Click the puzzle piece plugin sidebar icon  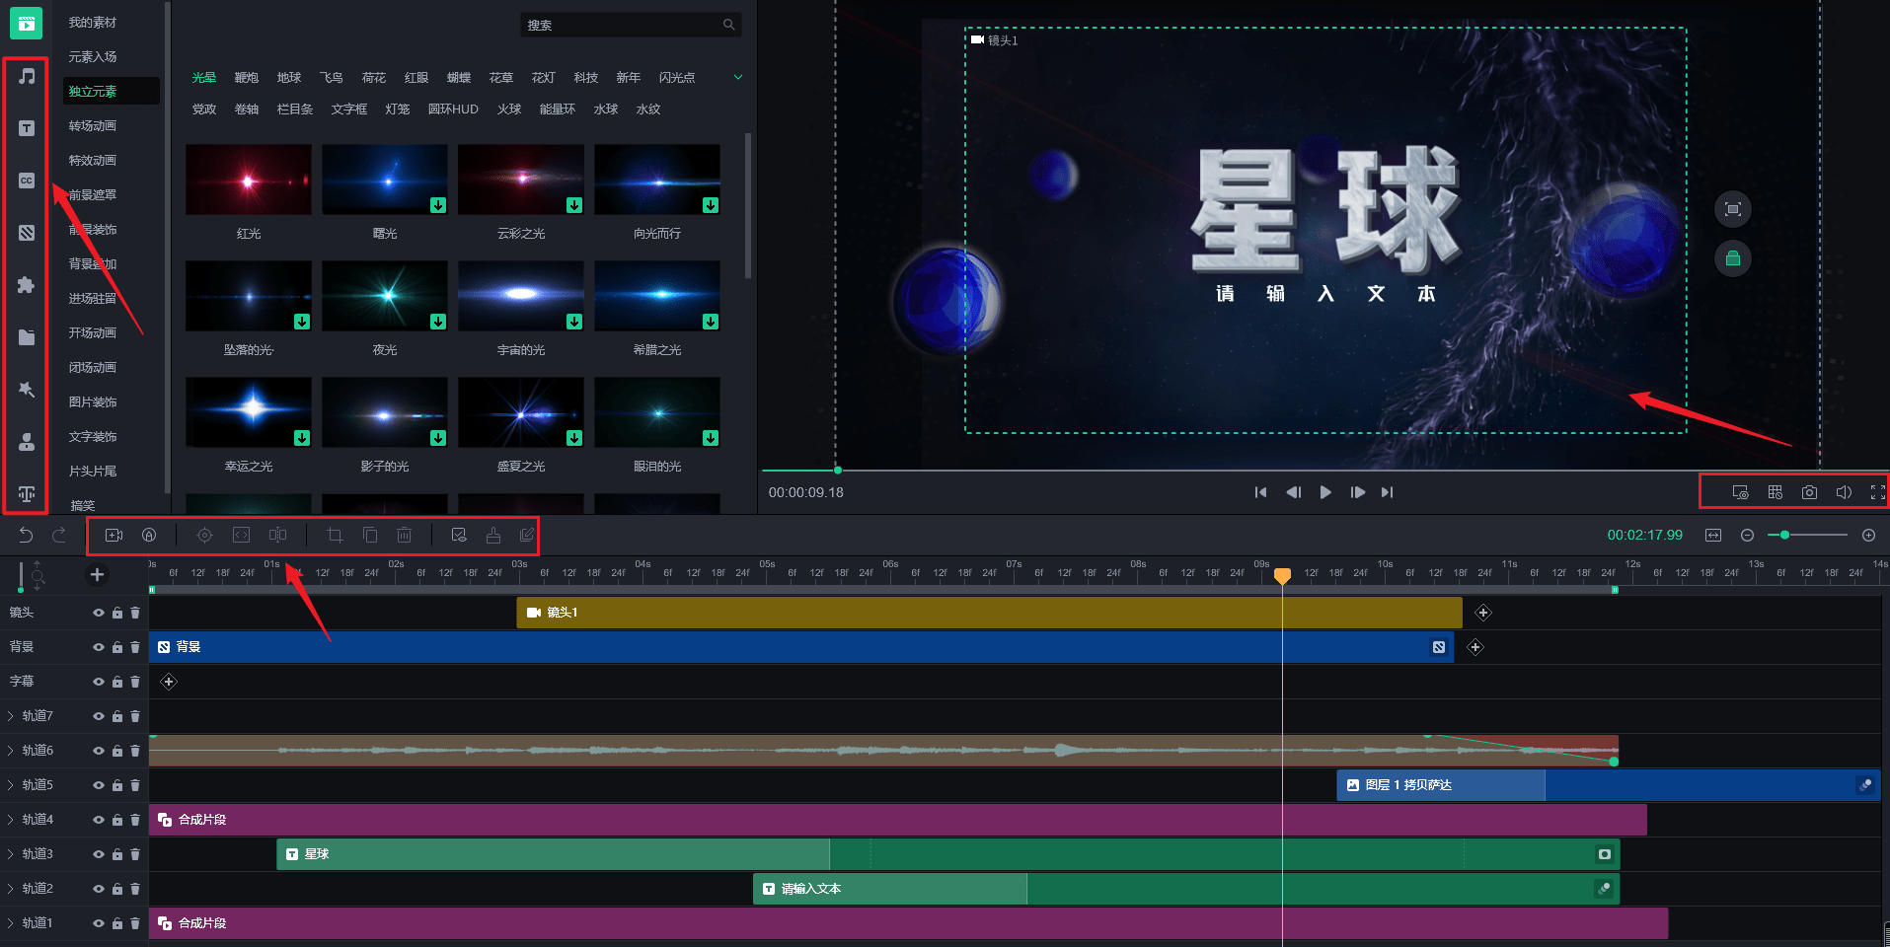[27, 285]
